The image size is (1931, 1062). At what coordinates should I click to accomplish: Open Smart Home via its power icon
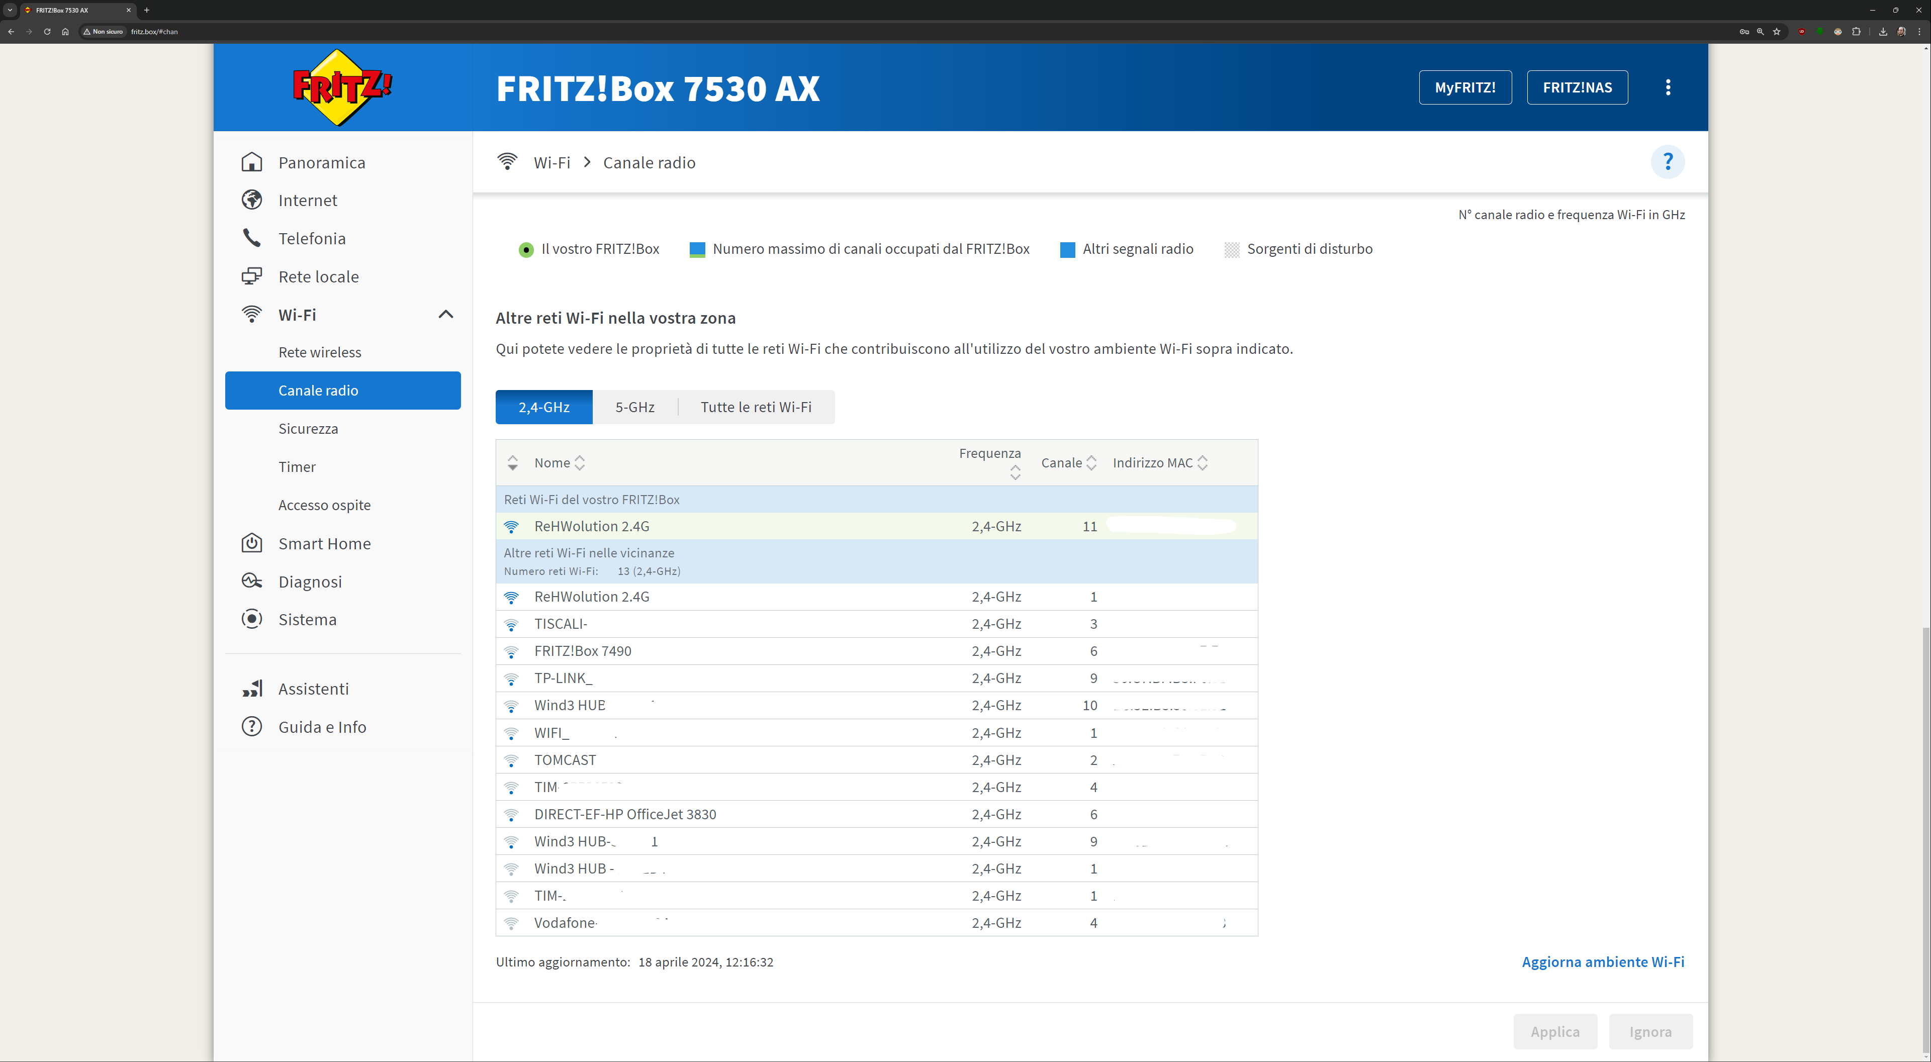[252, 543]
